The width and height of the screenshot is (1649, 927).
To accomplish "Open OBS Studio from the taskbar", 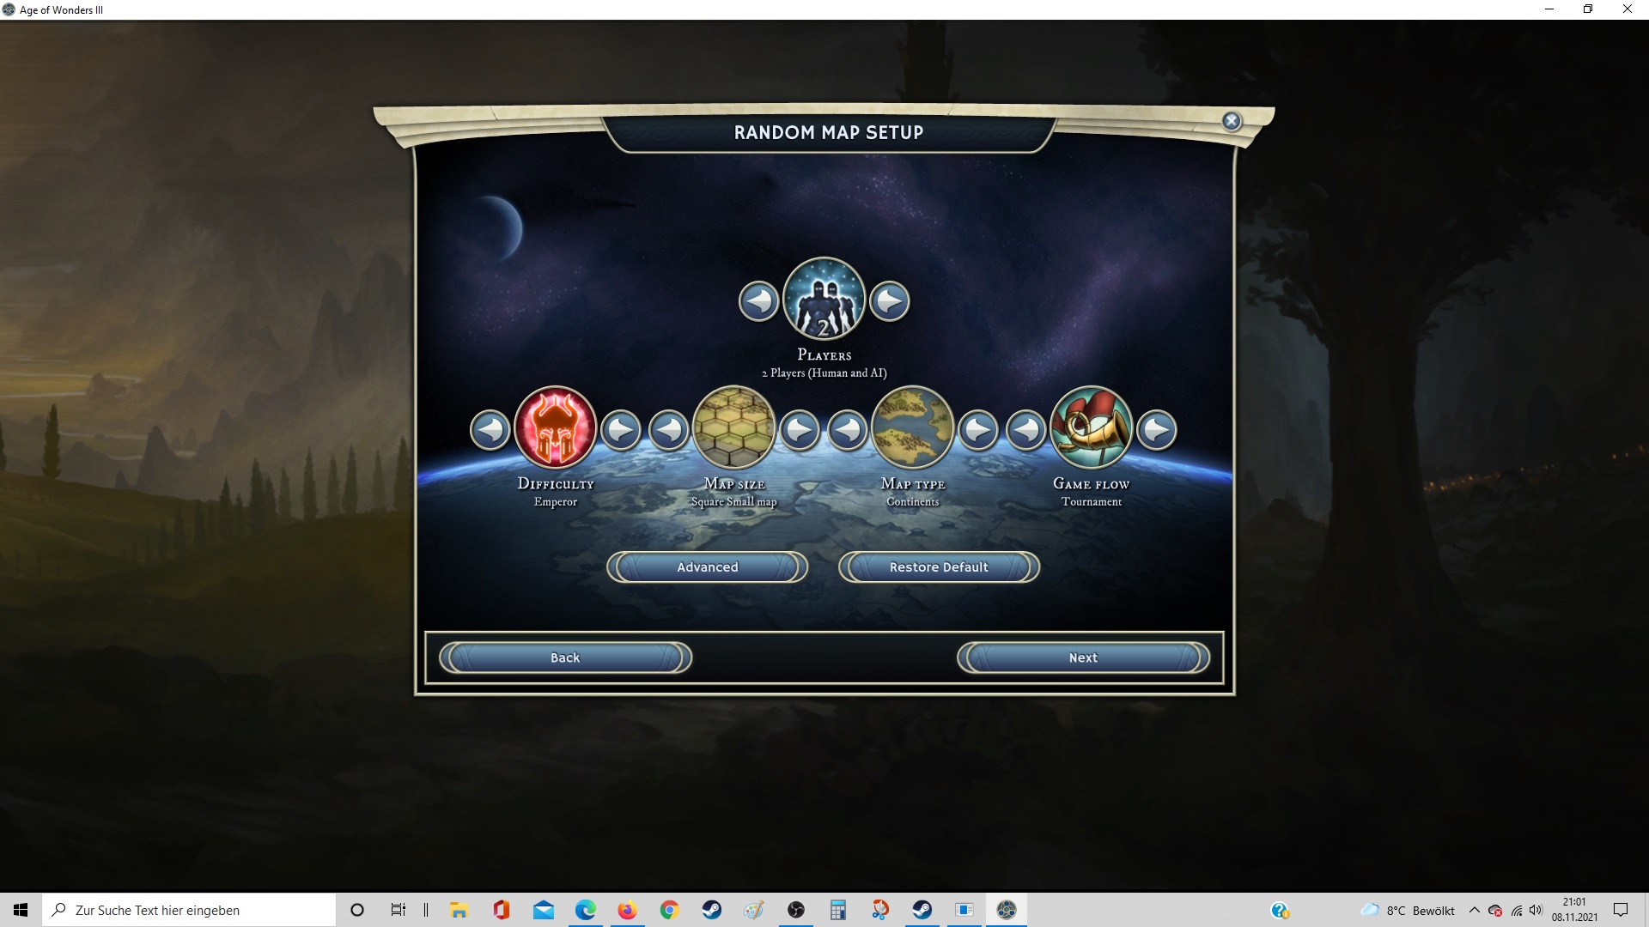I will pyautogui.click(x=796, y=910).
